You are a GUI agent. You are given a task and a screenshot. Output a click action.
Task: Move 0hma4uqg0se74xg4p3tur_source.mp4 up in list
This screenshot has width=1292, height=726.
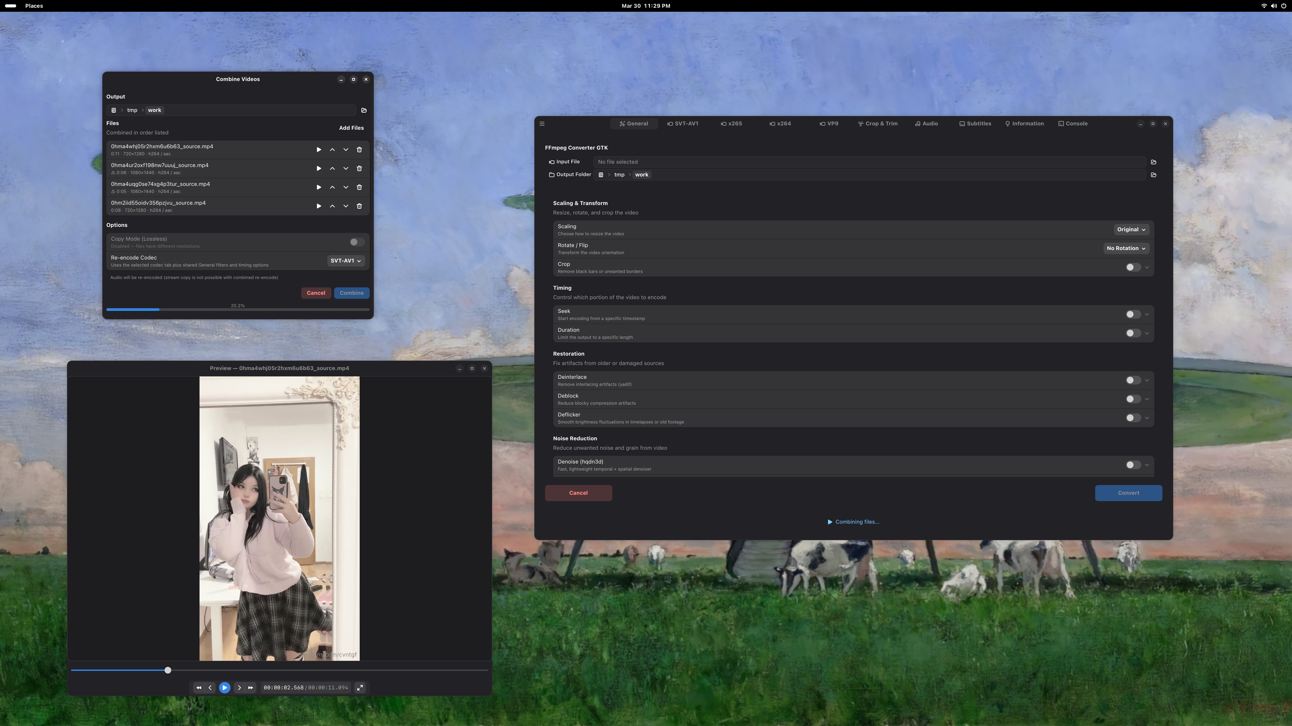tap(332, 188)
